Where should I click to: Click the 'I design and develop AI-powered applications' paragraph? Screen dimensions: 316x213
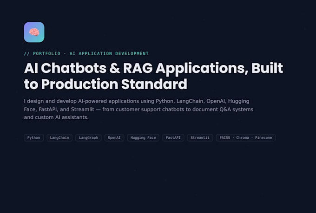coord(138,110)
